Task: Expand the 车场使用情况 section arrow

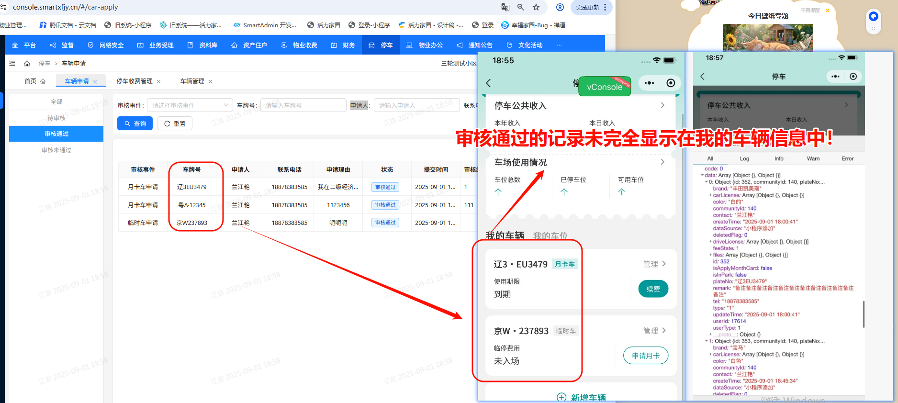Action: (662, 162)
